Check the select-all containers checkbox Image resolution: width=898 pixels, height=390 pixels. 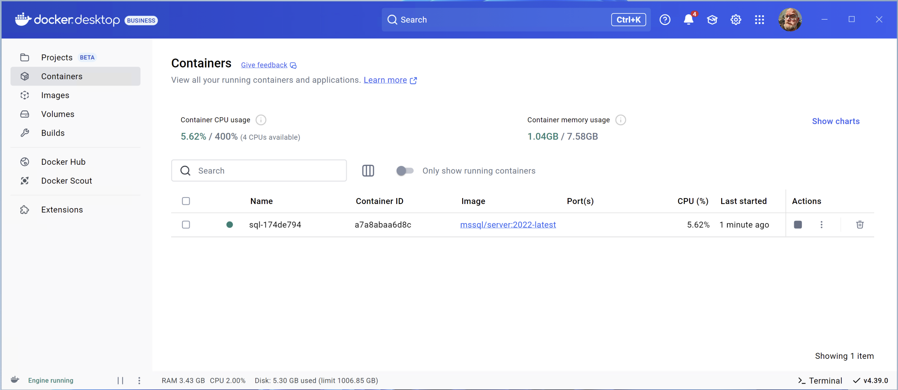(186, 201)
